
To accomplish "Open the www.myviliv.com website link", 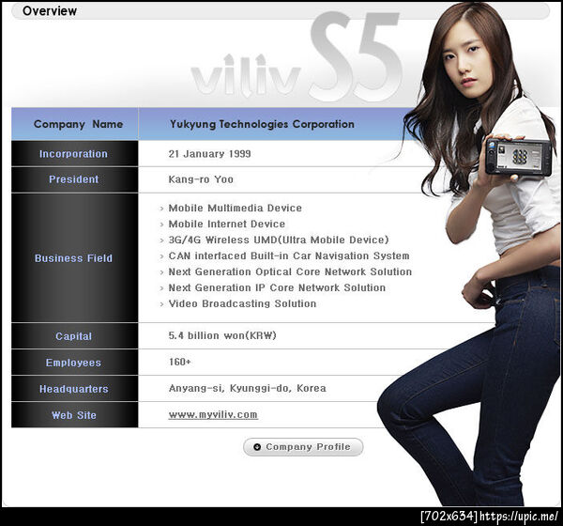I will 213,414.
